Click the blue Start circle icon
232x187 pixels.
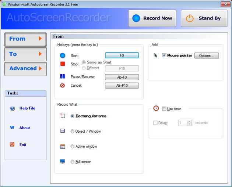point(63,55)
